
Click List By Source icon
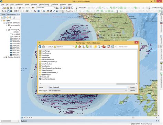tap(4, 18)
